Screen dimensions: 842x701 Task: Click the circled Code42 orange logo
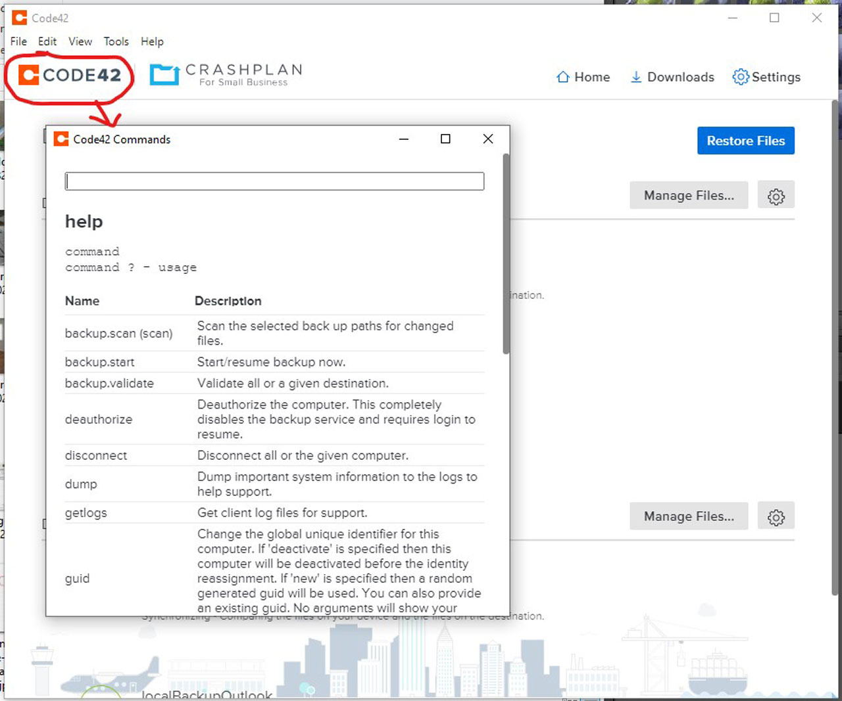[x=28, y=74]
